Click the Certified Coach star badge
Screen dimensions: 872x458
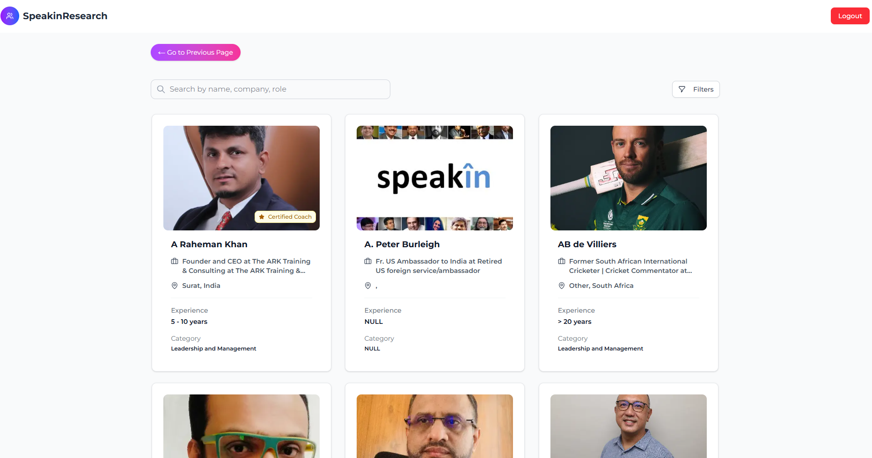[x=286, y=217]
